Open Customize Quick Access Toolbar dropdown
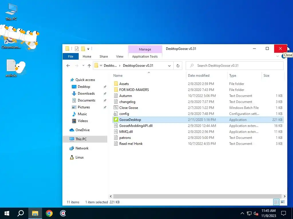This screenshot has height=219, width=293. [88, 49]
